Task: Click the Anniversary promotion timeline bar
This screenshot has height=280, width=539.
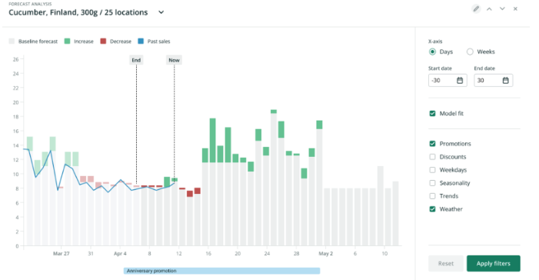Action: click(221, 271)
